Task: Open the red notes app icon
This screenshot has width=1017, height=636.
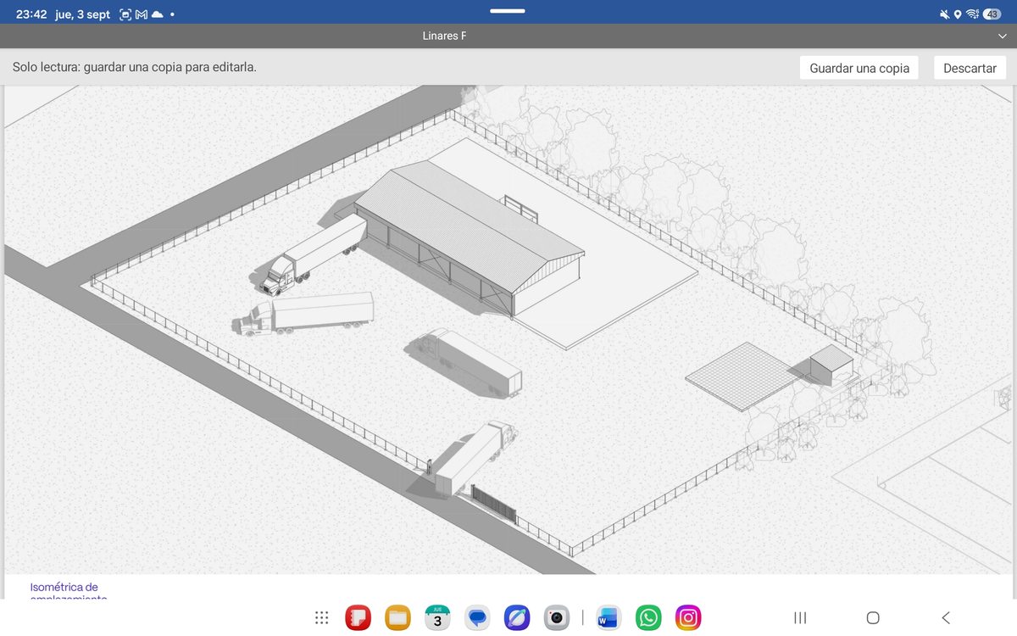Action: click(358, 618)
